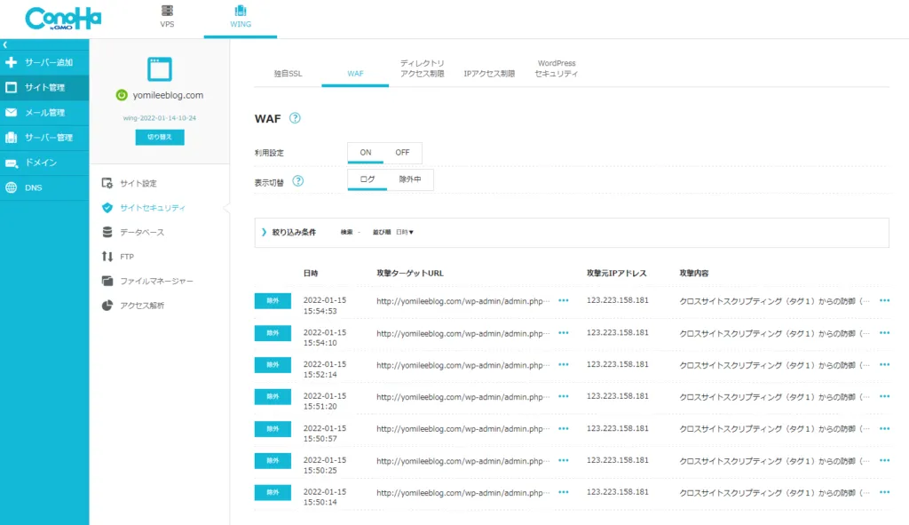Click the 攻撃元IPアドレス column header
The height and width of the screenshot is (525, 909).
click(616, 274)
